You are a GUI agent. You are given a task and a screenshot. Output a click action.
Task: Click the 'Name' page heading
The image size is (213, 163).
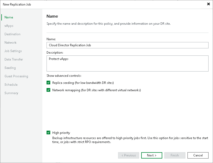point(52,16)
